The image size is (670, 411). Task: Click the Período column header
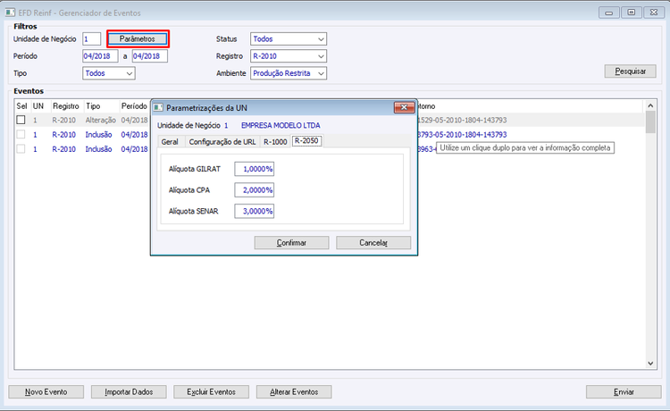tap(134, 106)
